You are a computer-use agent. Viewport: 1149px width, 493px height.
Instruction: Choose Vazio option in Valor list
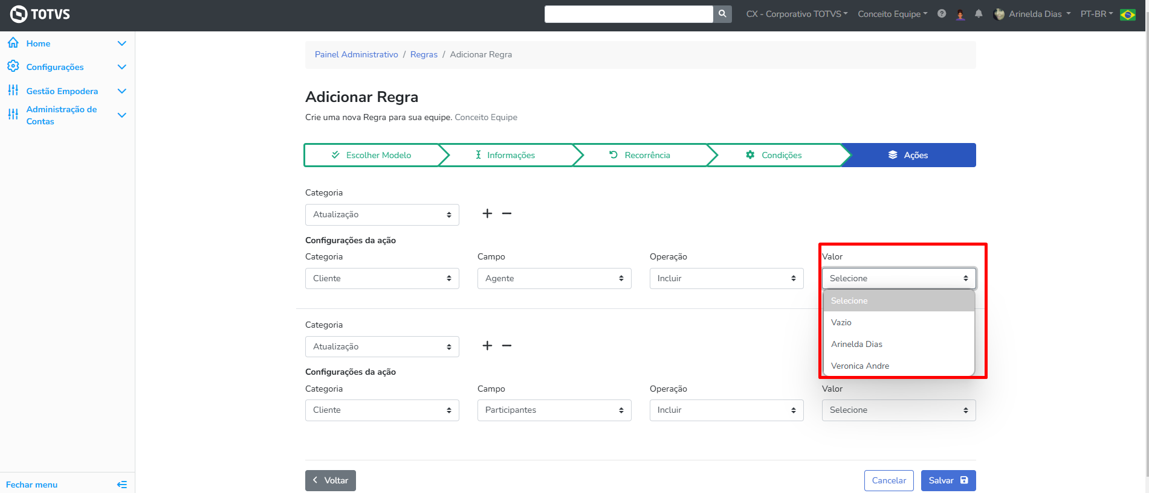[841, 322]
